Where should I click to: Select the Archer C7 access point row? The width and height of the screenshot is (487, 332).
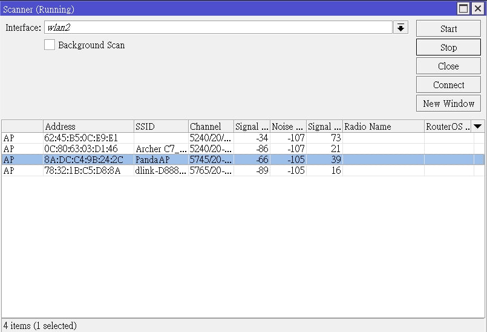click(243, 148)
